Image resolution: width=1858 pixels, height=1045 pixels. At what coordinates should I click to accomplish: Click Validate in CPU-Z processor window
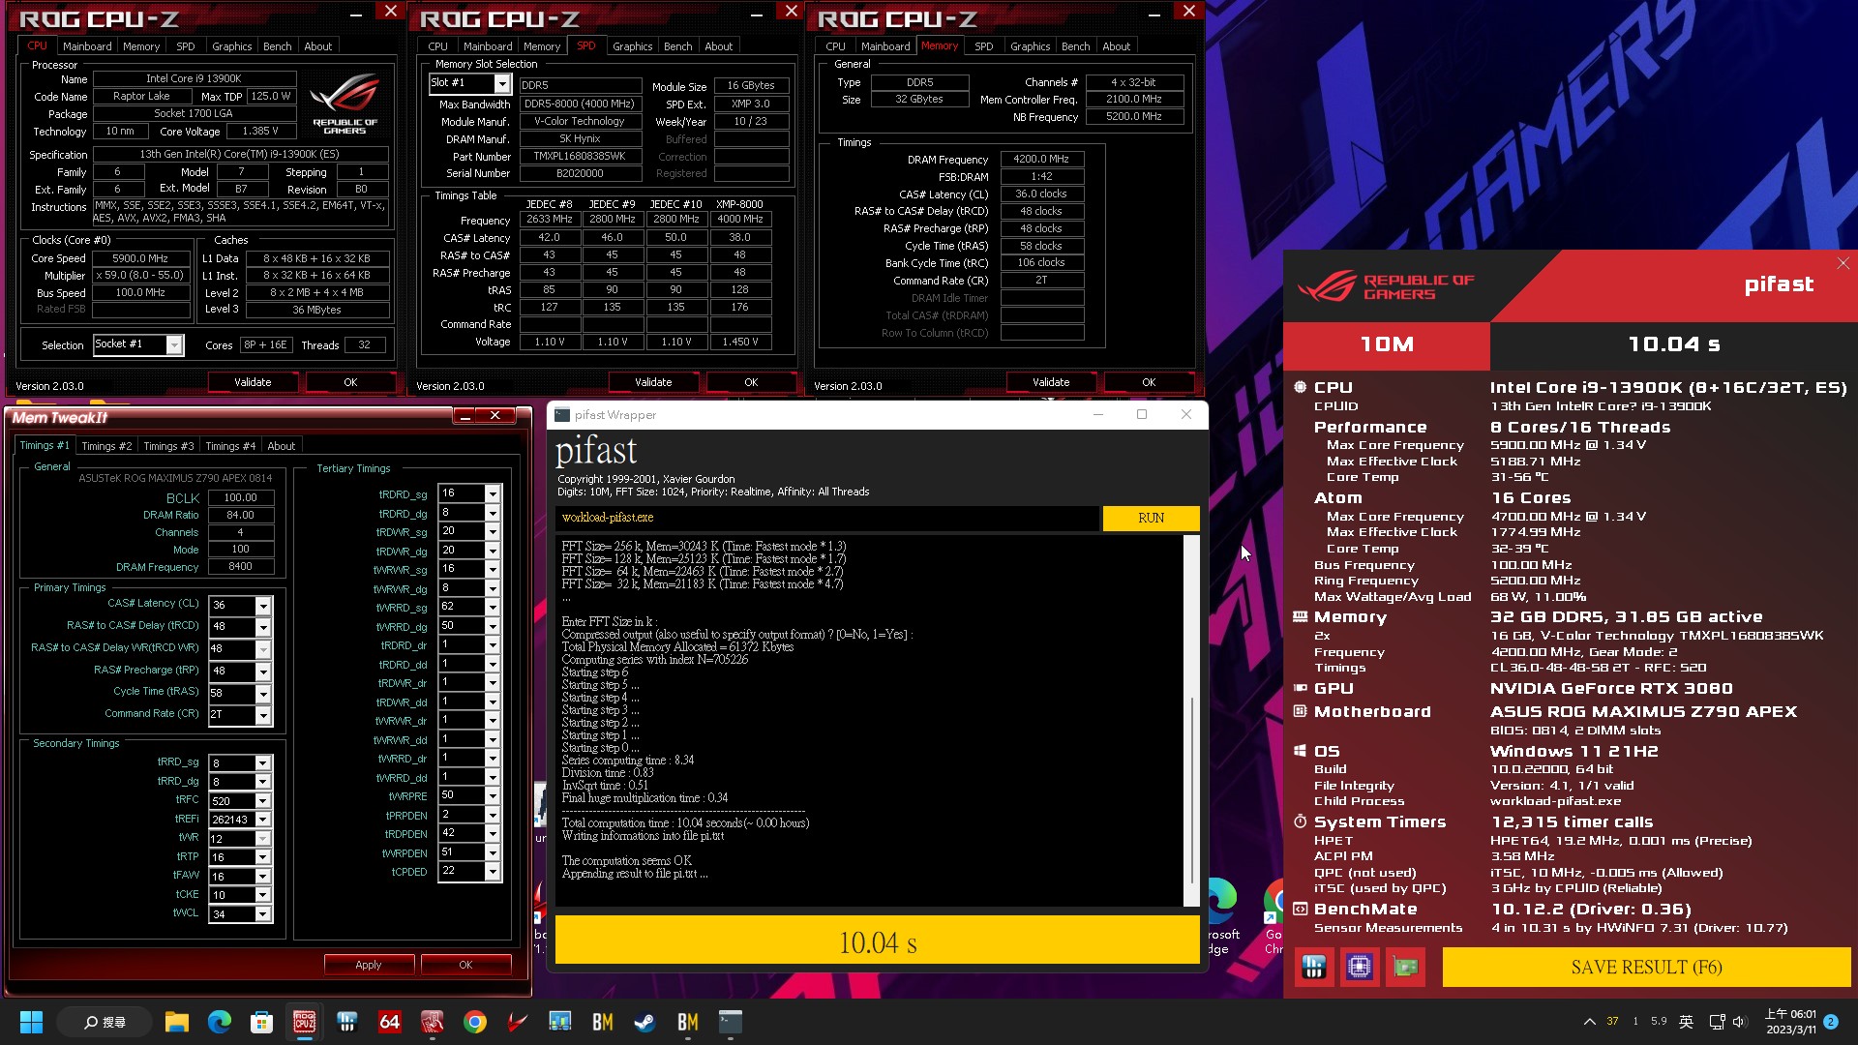click(253, 382)
